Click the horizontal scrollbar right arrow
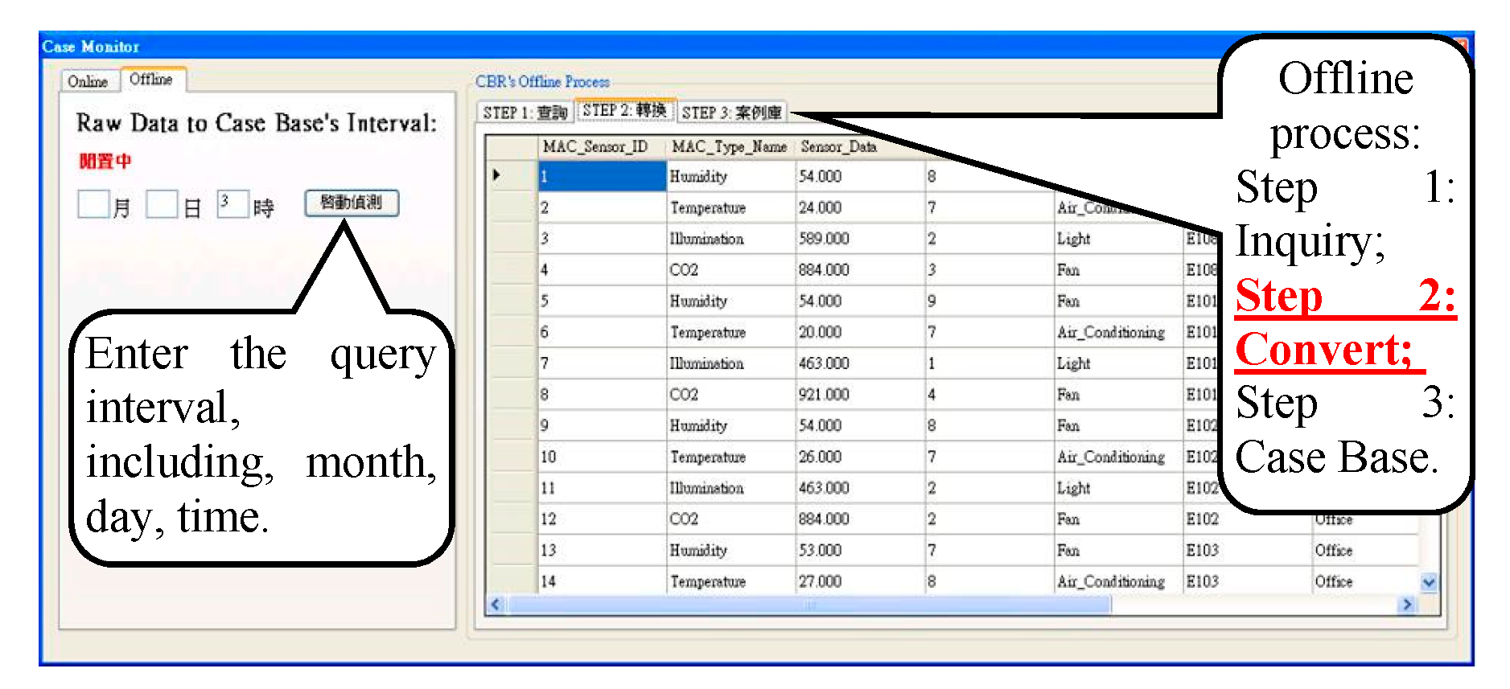Viewport: 1510px width, 689px height. coord(1407,605)
